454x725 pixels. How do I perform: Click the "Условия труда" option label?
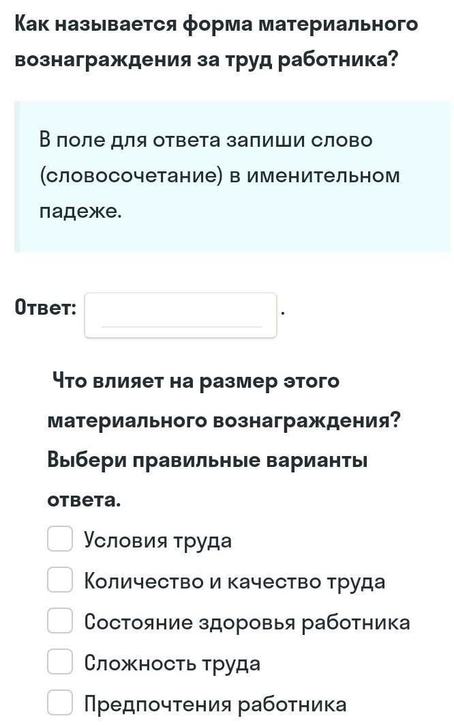coord(157,541)
